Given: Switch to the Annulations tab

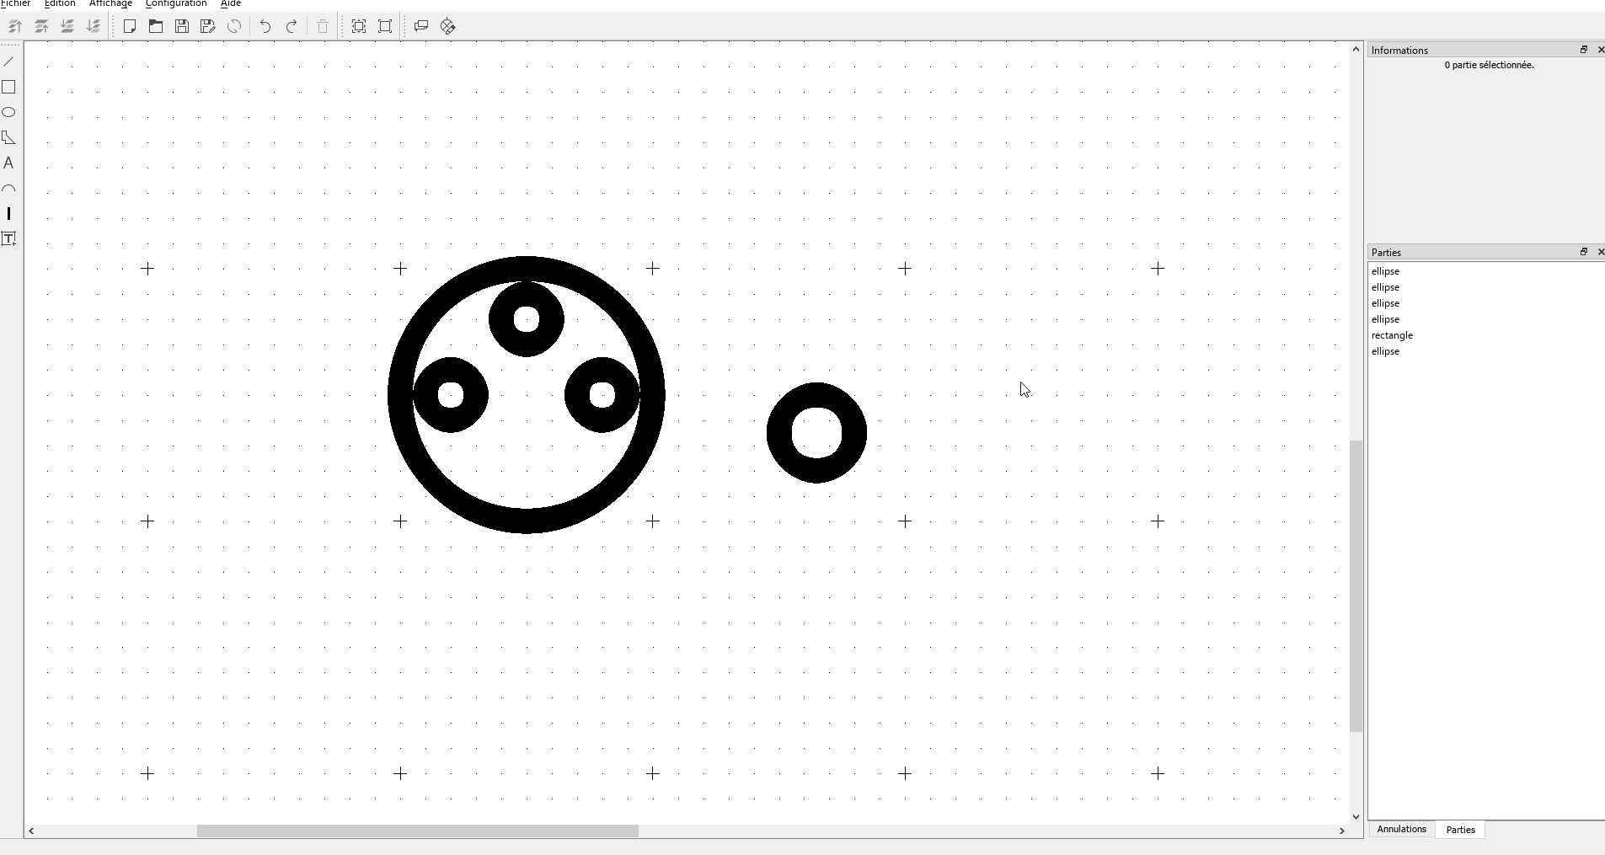Looking at the screenshot, I should click(x=1401, y=829).
